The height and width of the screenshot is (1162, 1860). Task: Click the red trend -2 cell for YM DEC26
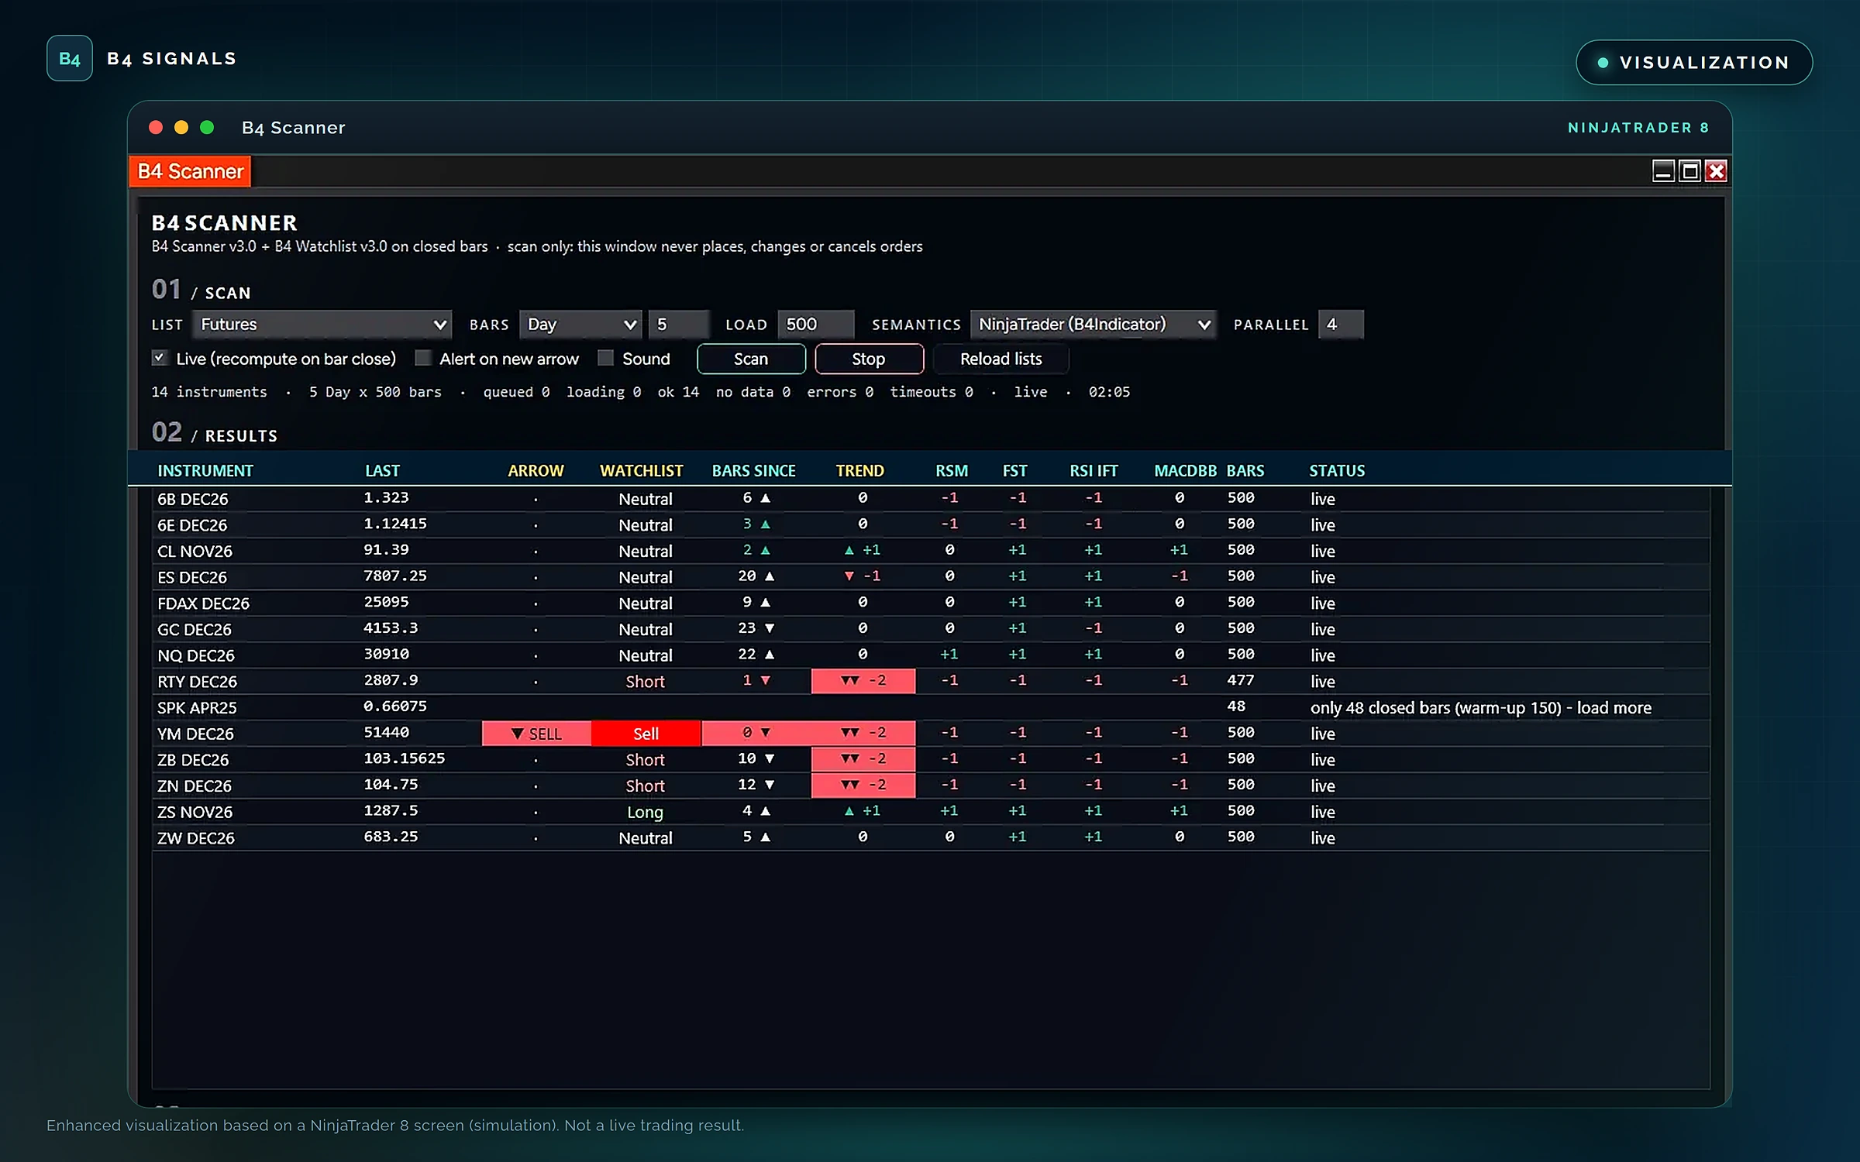point(863,733)
